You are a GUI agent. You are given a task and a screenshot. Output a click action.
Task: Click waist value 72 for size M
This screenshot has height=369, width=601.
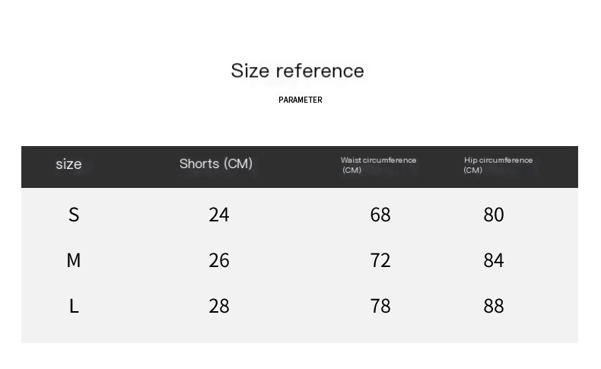coord(380,260)
